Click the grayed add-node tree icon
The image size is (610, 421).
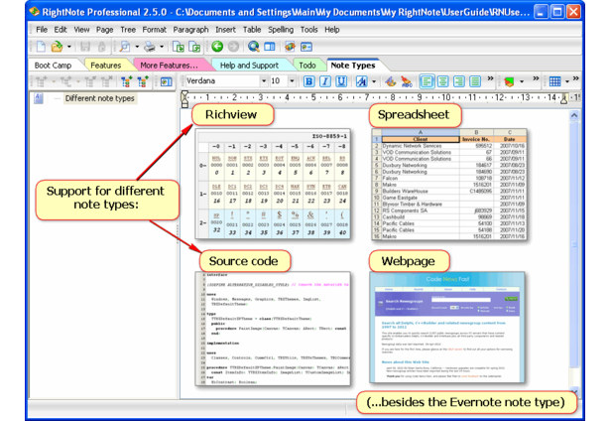point(42,81)
